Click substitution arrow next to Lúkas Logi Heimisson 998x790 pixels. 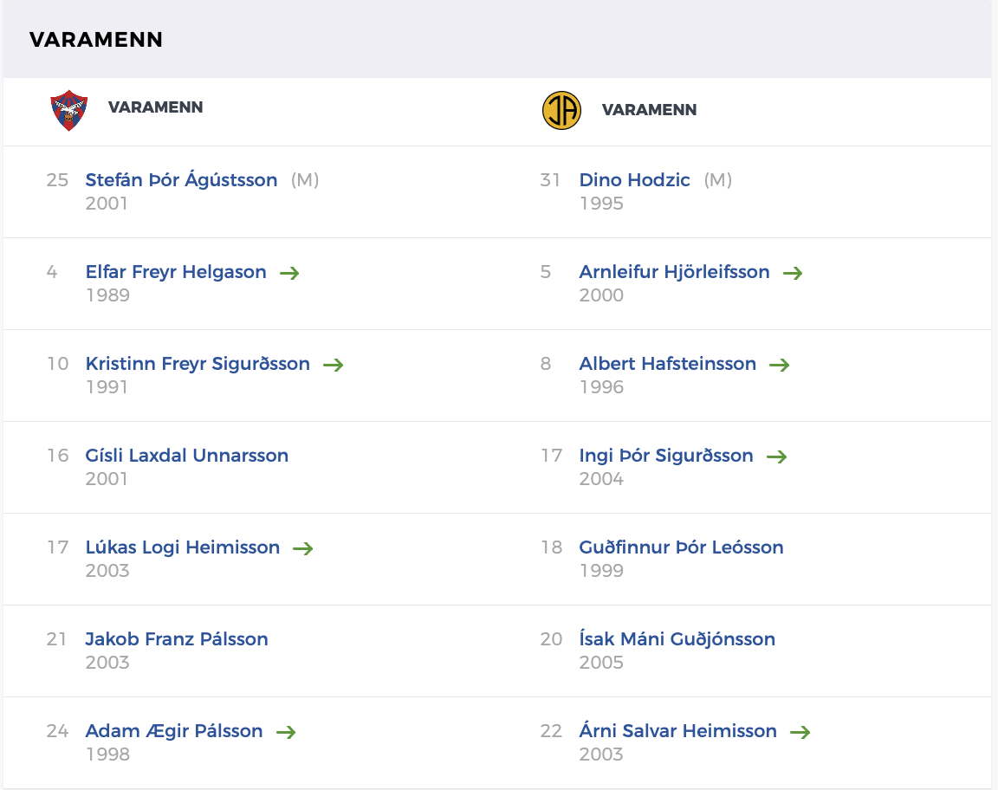pyautogui.click(x=302, y=548)
